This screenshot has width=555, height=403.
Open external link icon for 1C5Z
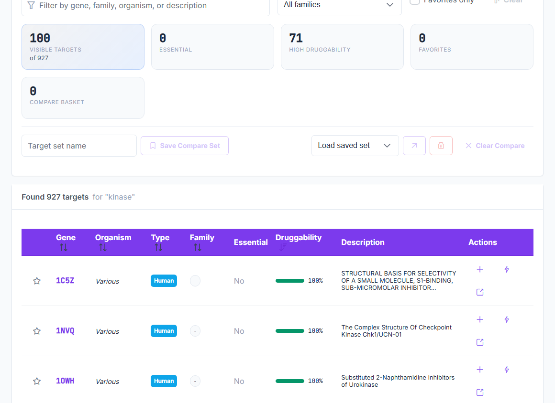click(480, 292)
